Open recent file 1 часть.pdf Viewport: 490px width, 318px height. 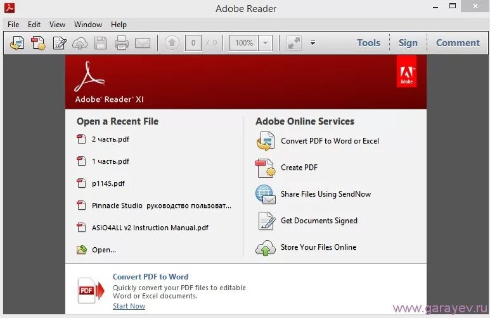click(110, 161)
